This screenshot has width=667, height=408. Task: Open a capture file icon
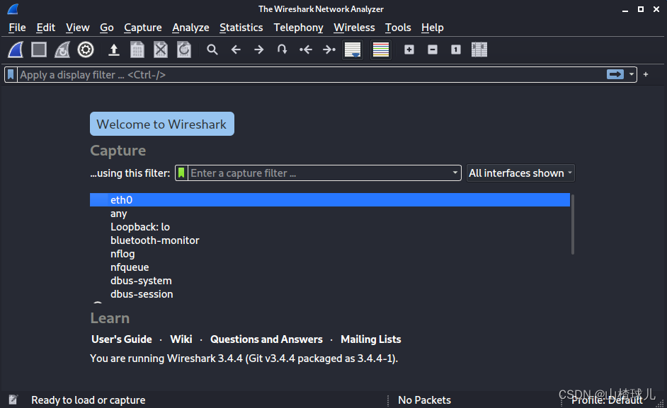pos(113,49)
